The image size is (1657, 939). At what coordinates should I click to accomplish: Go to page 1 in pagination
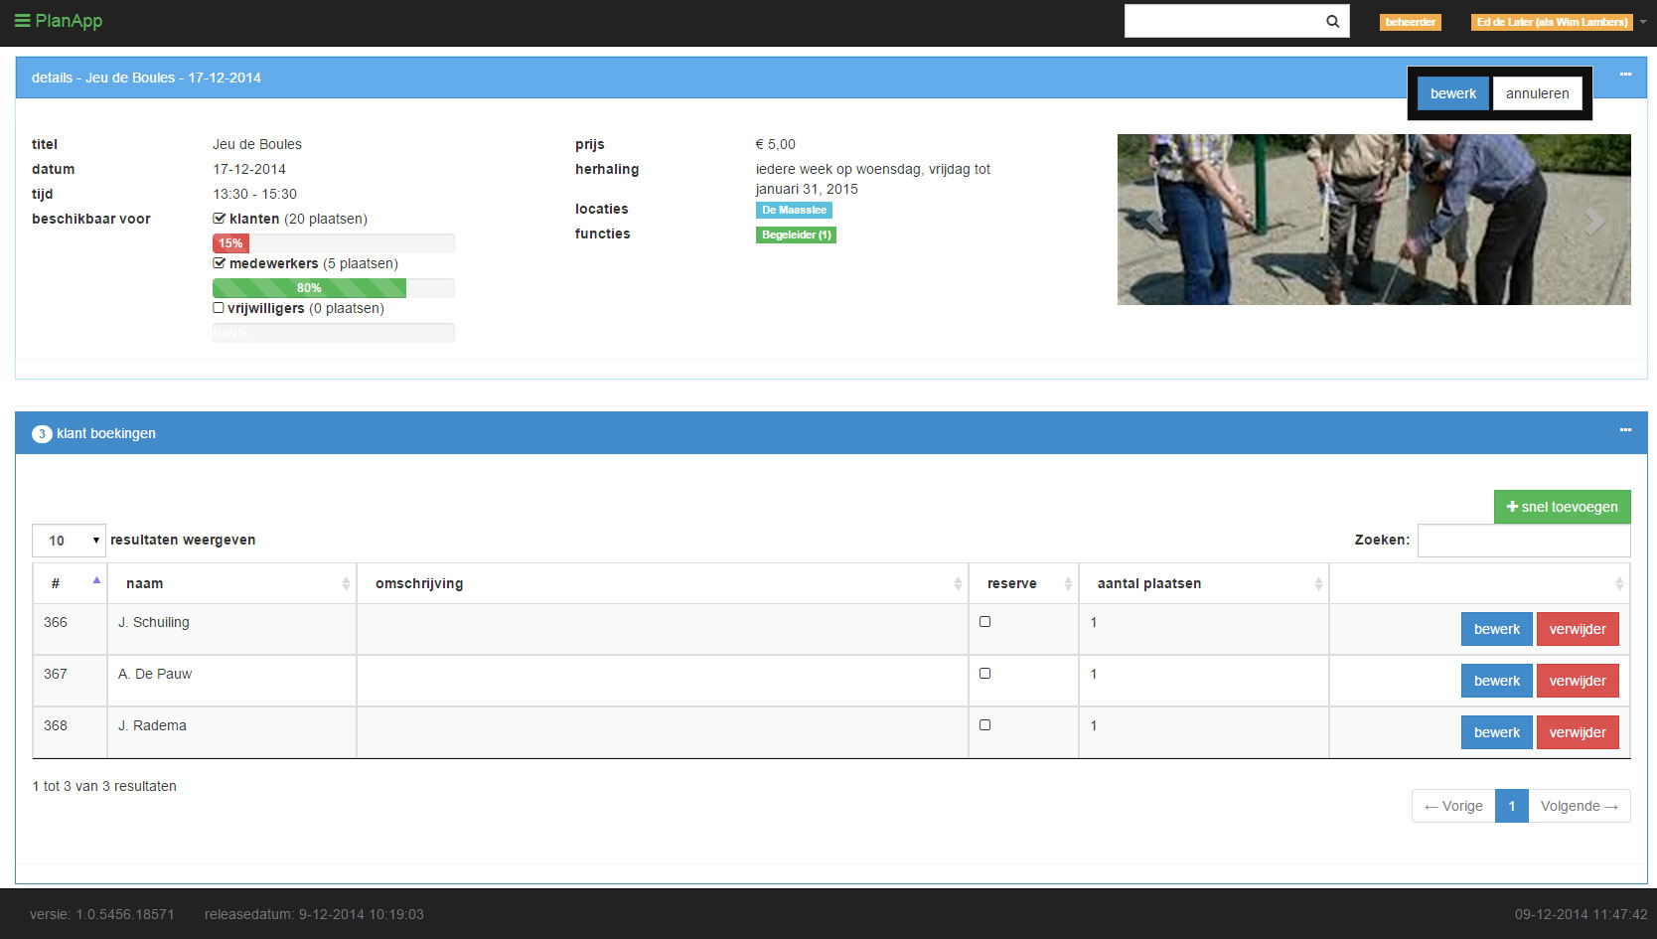tap(1511, 806)
